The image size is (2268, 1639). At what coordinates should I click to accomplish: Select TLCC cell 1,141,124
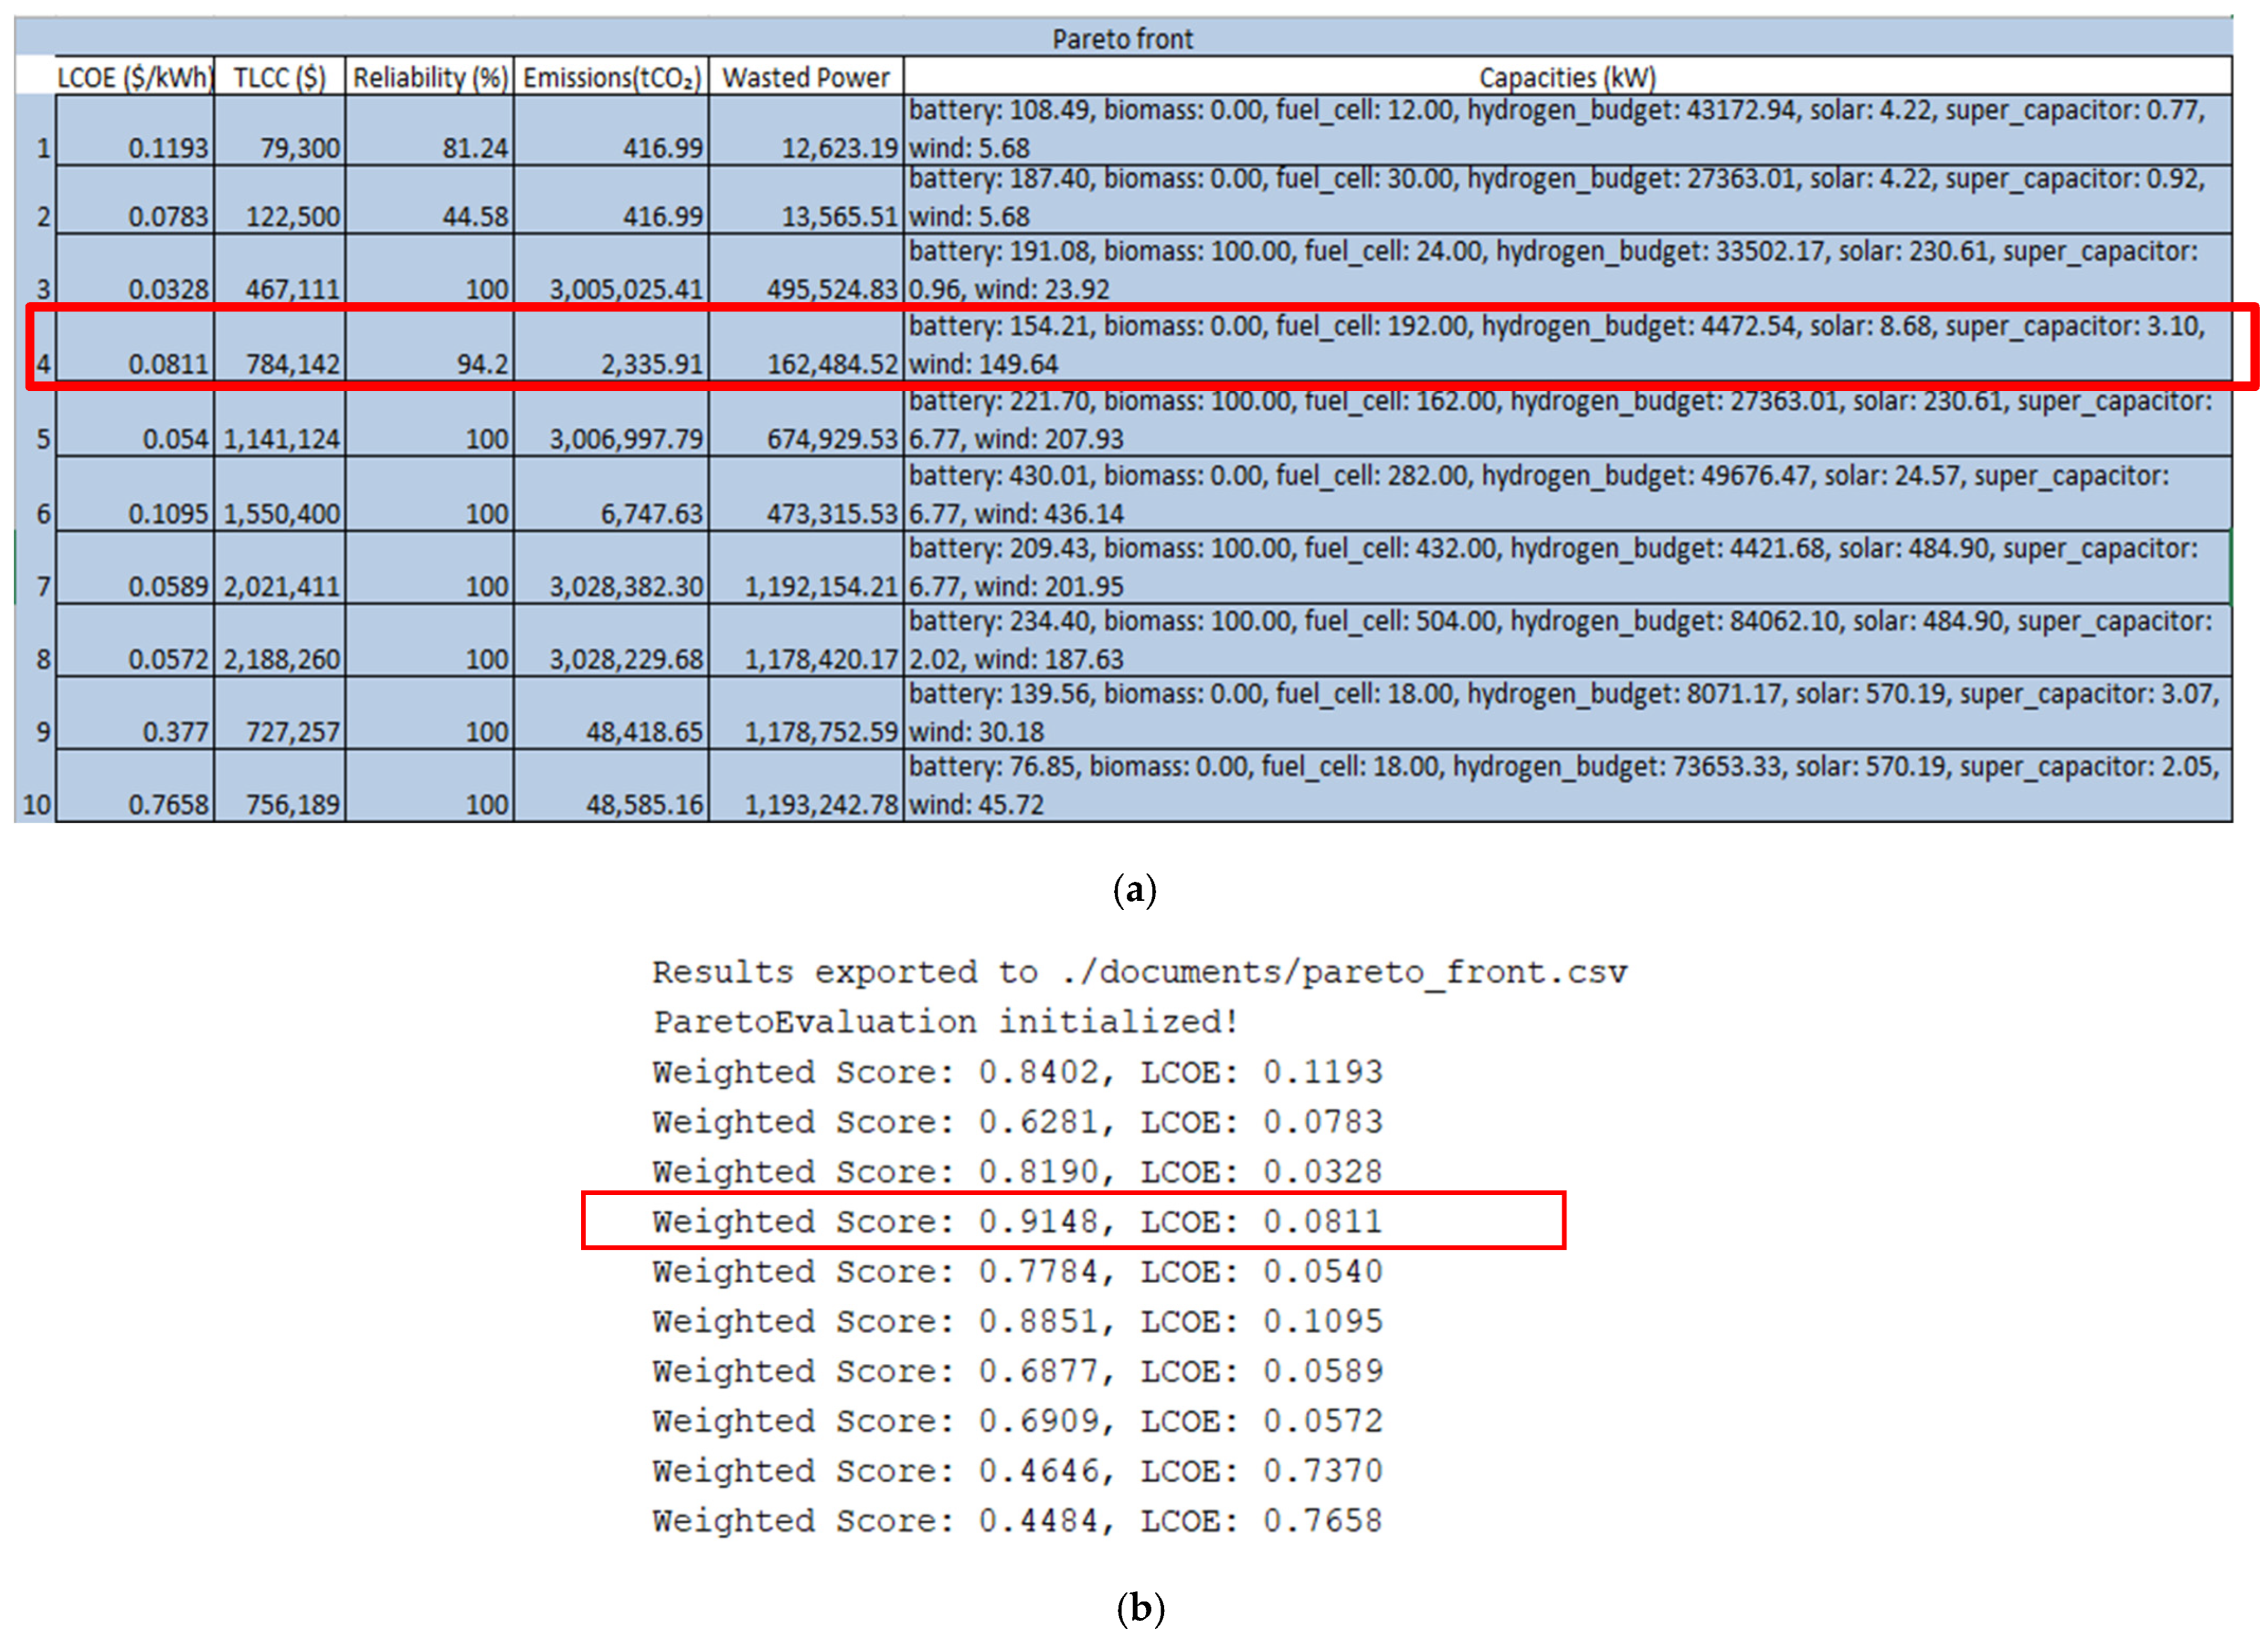click(x=279, y=420)
